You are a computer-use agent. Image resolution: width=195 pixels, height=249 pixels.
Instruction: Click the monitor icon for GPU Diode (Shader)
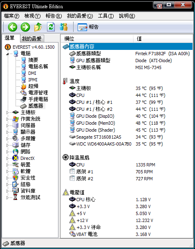[72, 130]
